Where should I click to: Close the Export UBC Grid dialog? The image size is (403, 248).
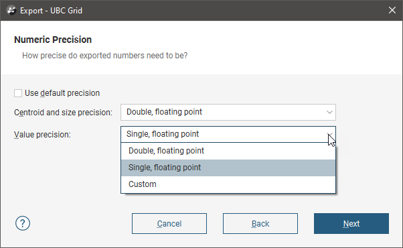[x=392, y=10]
